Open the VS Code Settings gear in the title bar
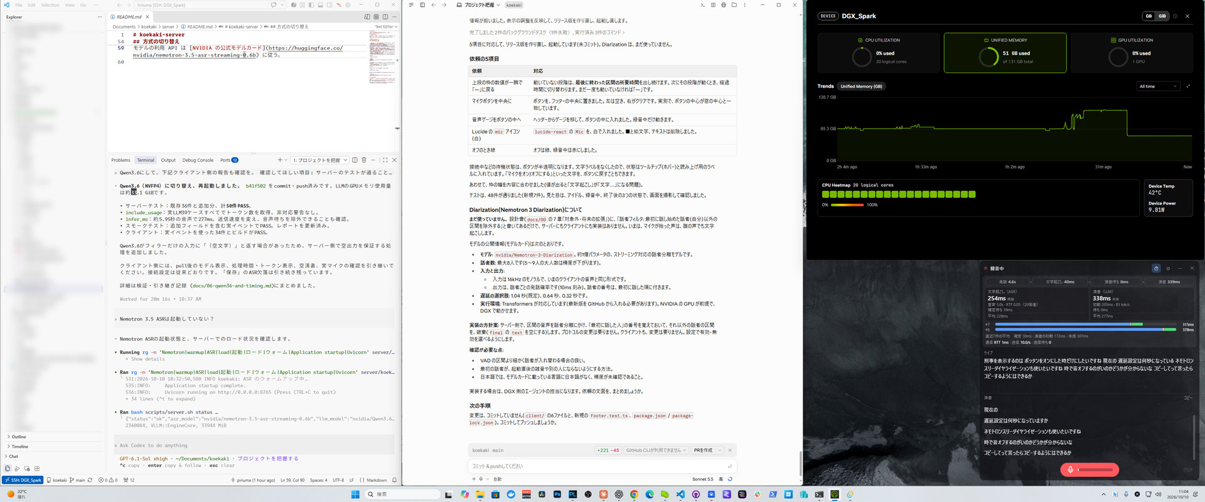Viewport: 1205px width, 502px height. (x=348, y=5)
